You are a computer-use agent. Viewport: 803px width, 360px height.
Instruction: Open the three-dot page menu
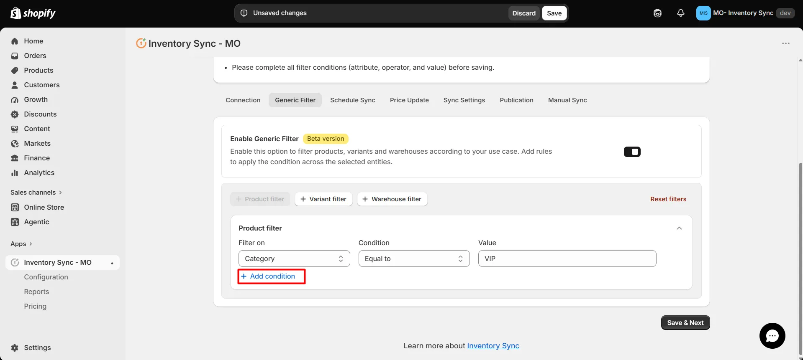(x=786, y=43)
